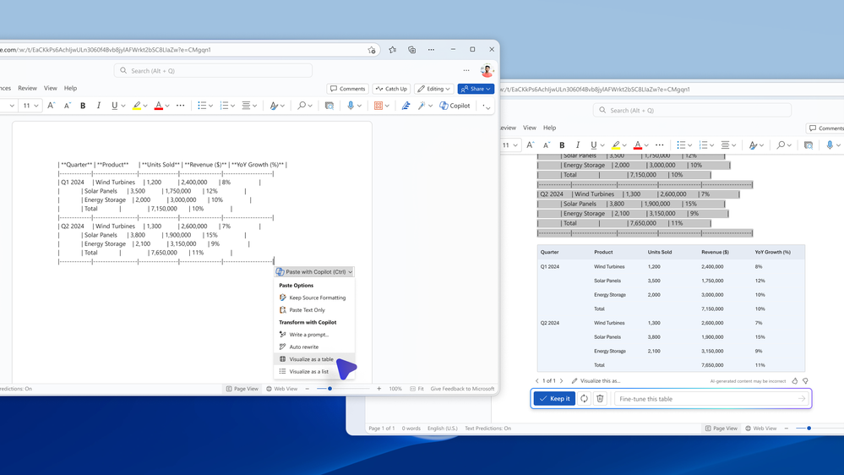The image size is (844, 475).
Task: Go to next Copilot result
Action: [x=562, y=380]
